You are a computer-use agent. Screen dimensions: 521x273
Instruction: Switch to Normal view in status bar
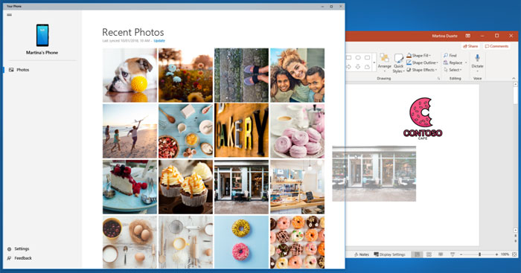(417, 254)
